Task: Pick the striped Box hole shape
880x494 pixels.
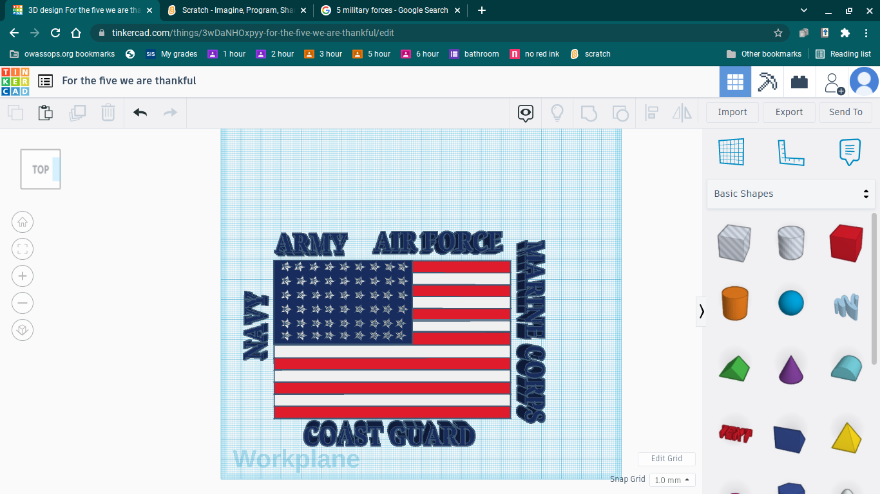Action: (x=734, y=242)
